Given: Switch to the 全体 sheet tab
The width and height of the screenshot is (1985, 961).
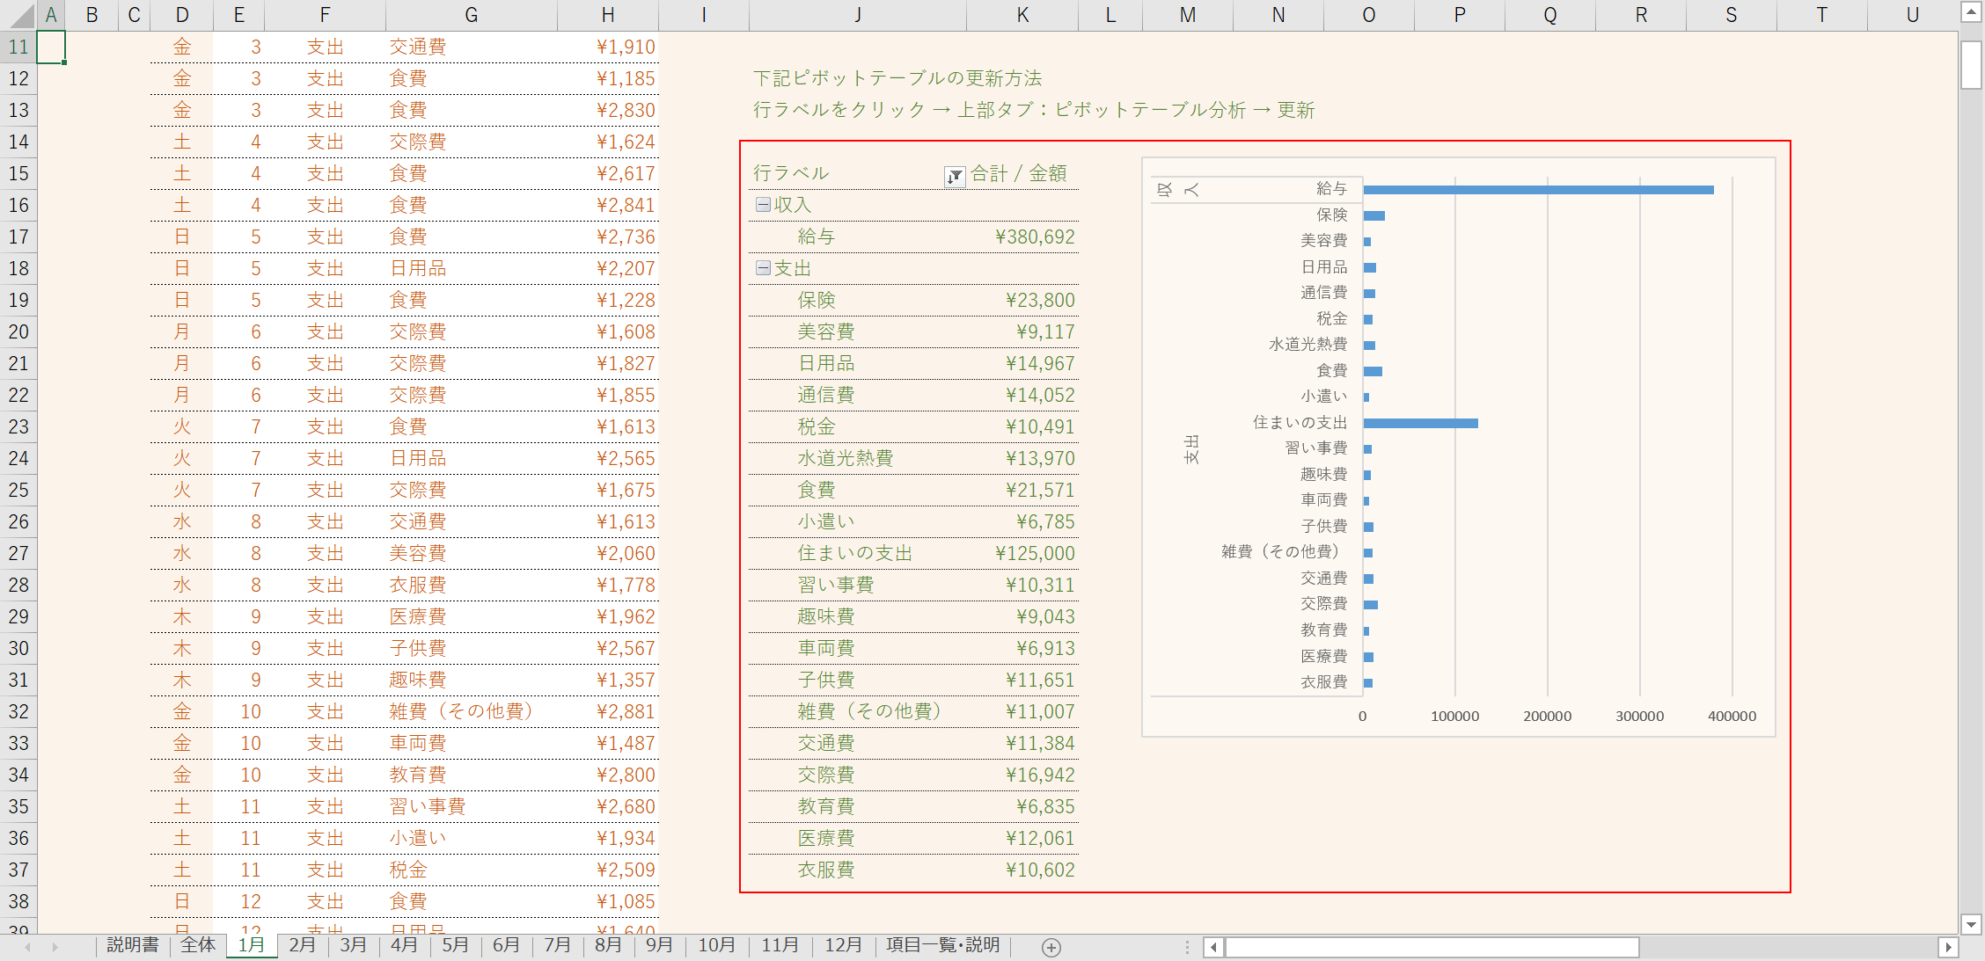Looking at the screenshot, I should pyautogui.click(x=198, y=945).
